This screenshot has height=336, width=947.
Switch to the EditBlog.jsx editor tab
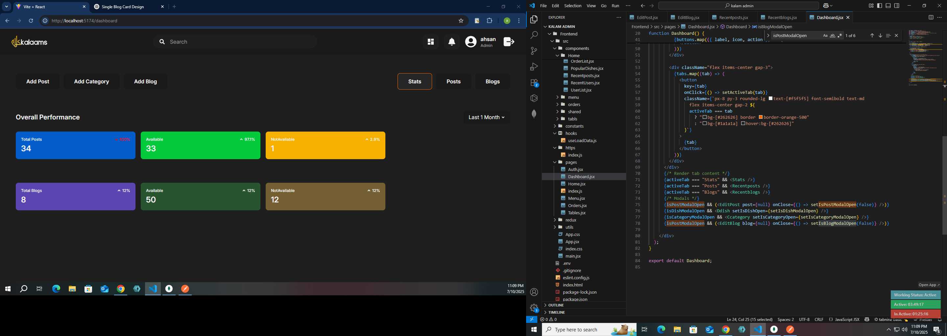tap(688, 18)
